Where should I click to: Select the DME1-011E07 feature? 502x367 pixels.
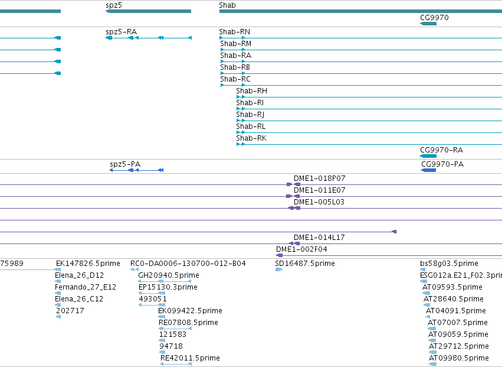pyautogui.click(x=320, y=190)
